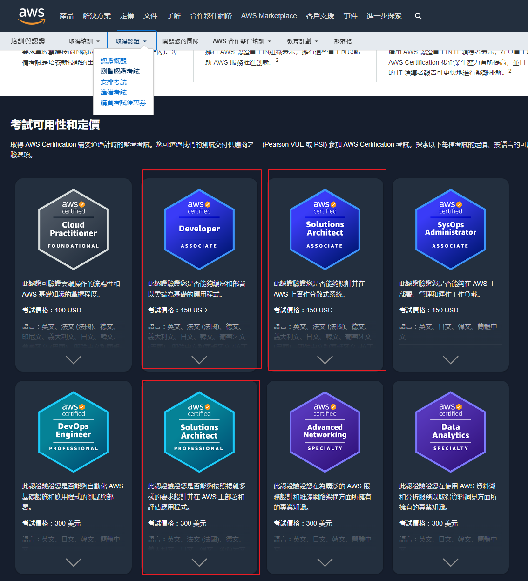Viewport: 528px width, 581px height.
Task: Click the SysOps Administrator badge
Action: tap(451, 230)
